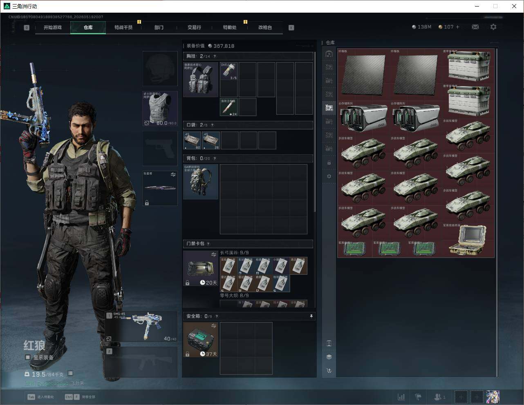
Task: Click the 138M currency balance
Action: (422, 27)
